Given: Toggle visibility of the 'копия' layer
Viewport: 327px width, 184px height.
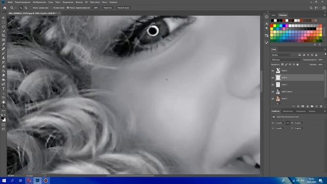Looking at the screenshot, I should tap(272, 91).
